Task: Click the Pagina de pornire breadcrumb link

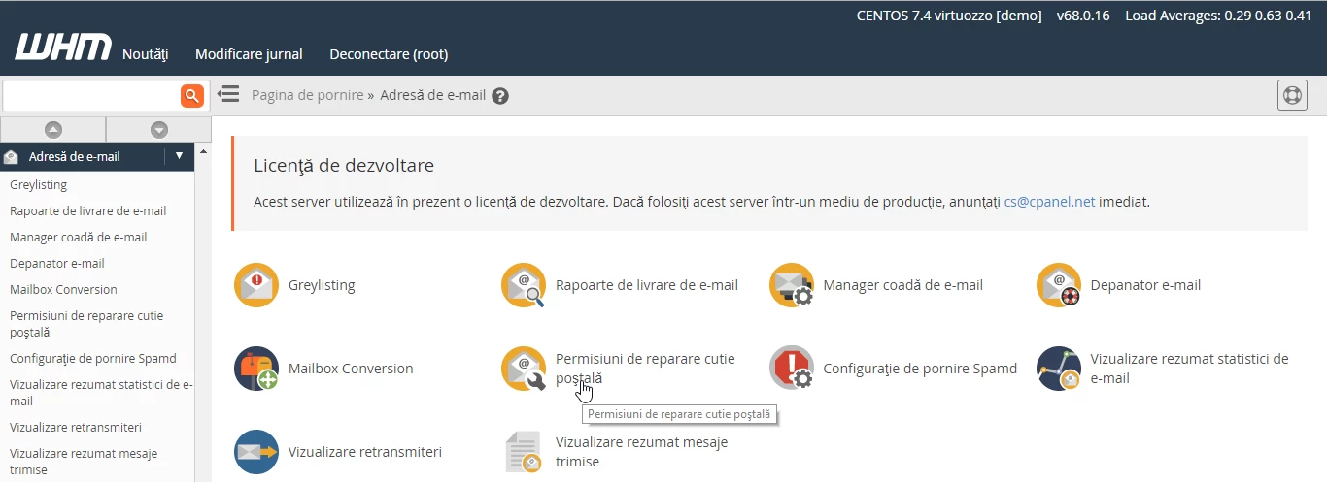Action: click(x=307, y=95)
